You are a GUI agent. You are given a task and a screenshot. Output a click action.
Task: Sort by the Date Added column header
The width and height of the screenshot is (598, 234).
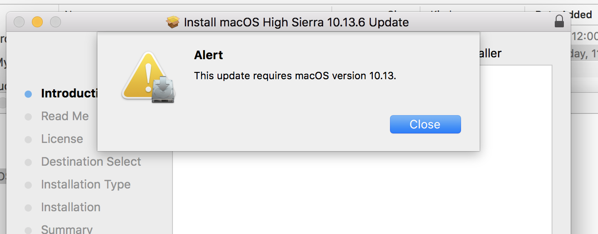[x=564, y=15]
